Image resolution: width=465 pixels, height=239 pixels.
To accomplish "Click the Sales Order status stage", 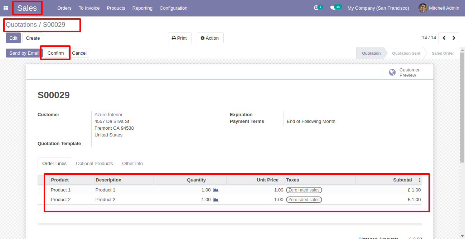I will pos(443,53).
